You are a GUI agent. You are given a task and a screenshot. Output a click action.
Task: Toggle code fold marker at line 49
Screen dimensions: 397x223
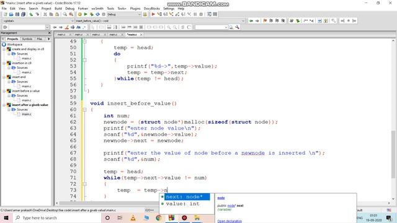pos(84,42)
